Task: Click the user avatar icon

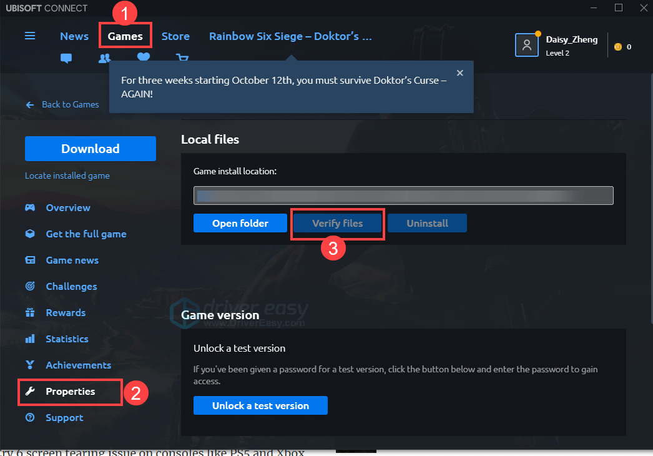Action: [x=526, y=45]
